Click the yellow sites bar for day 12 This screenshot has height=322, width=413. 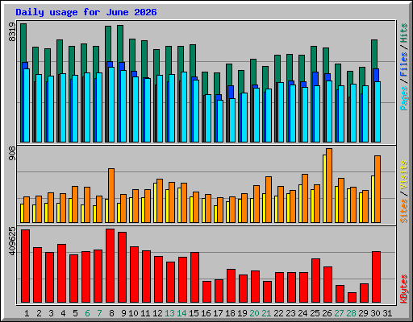[x=155, y=203]
